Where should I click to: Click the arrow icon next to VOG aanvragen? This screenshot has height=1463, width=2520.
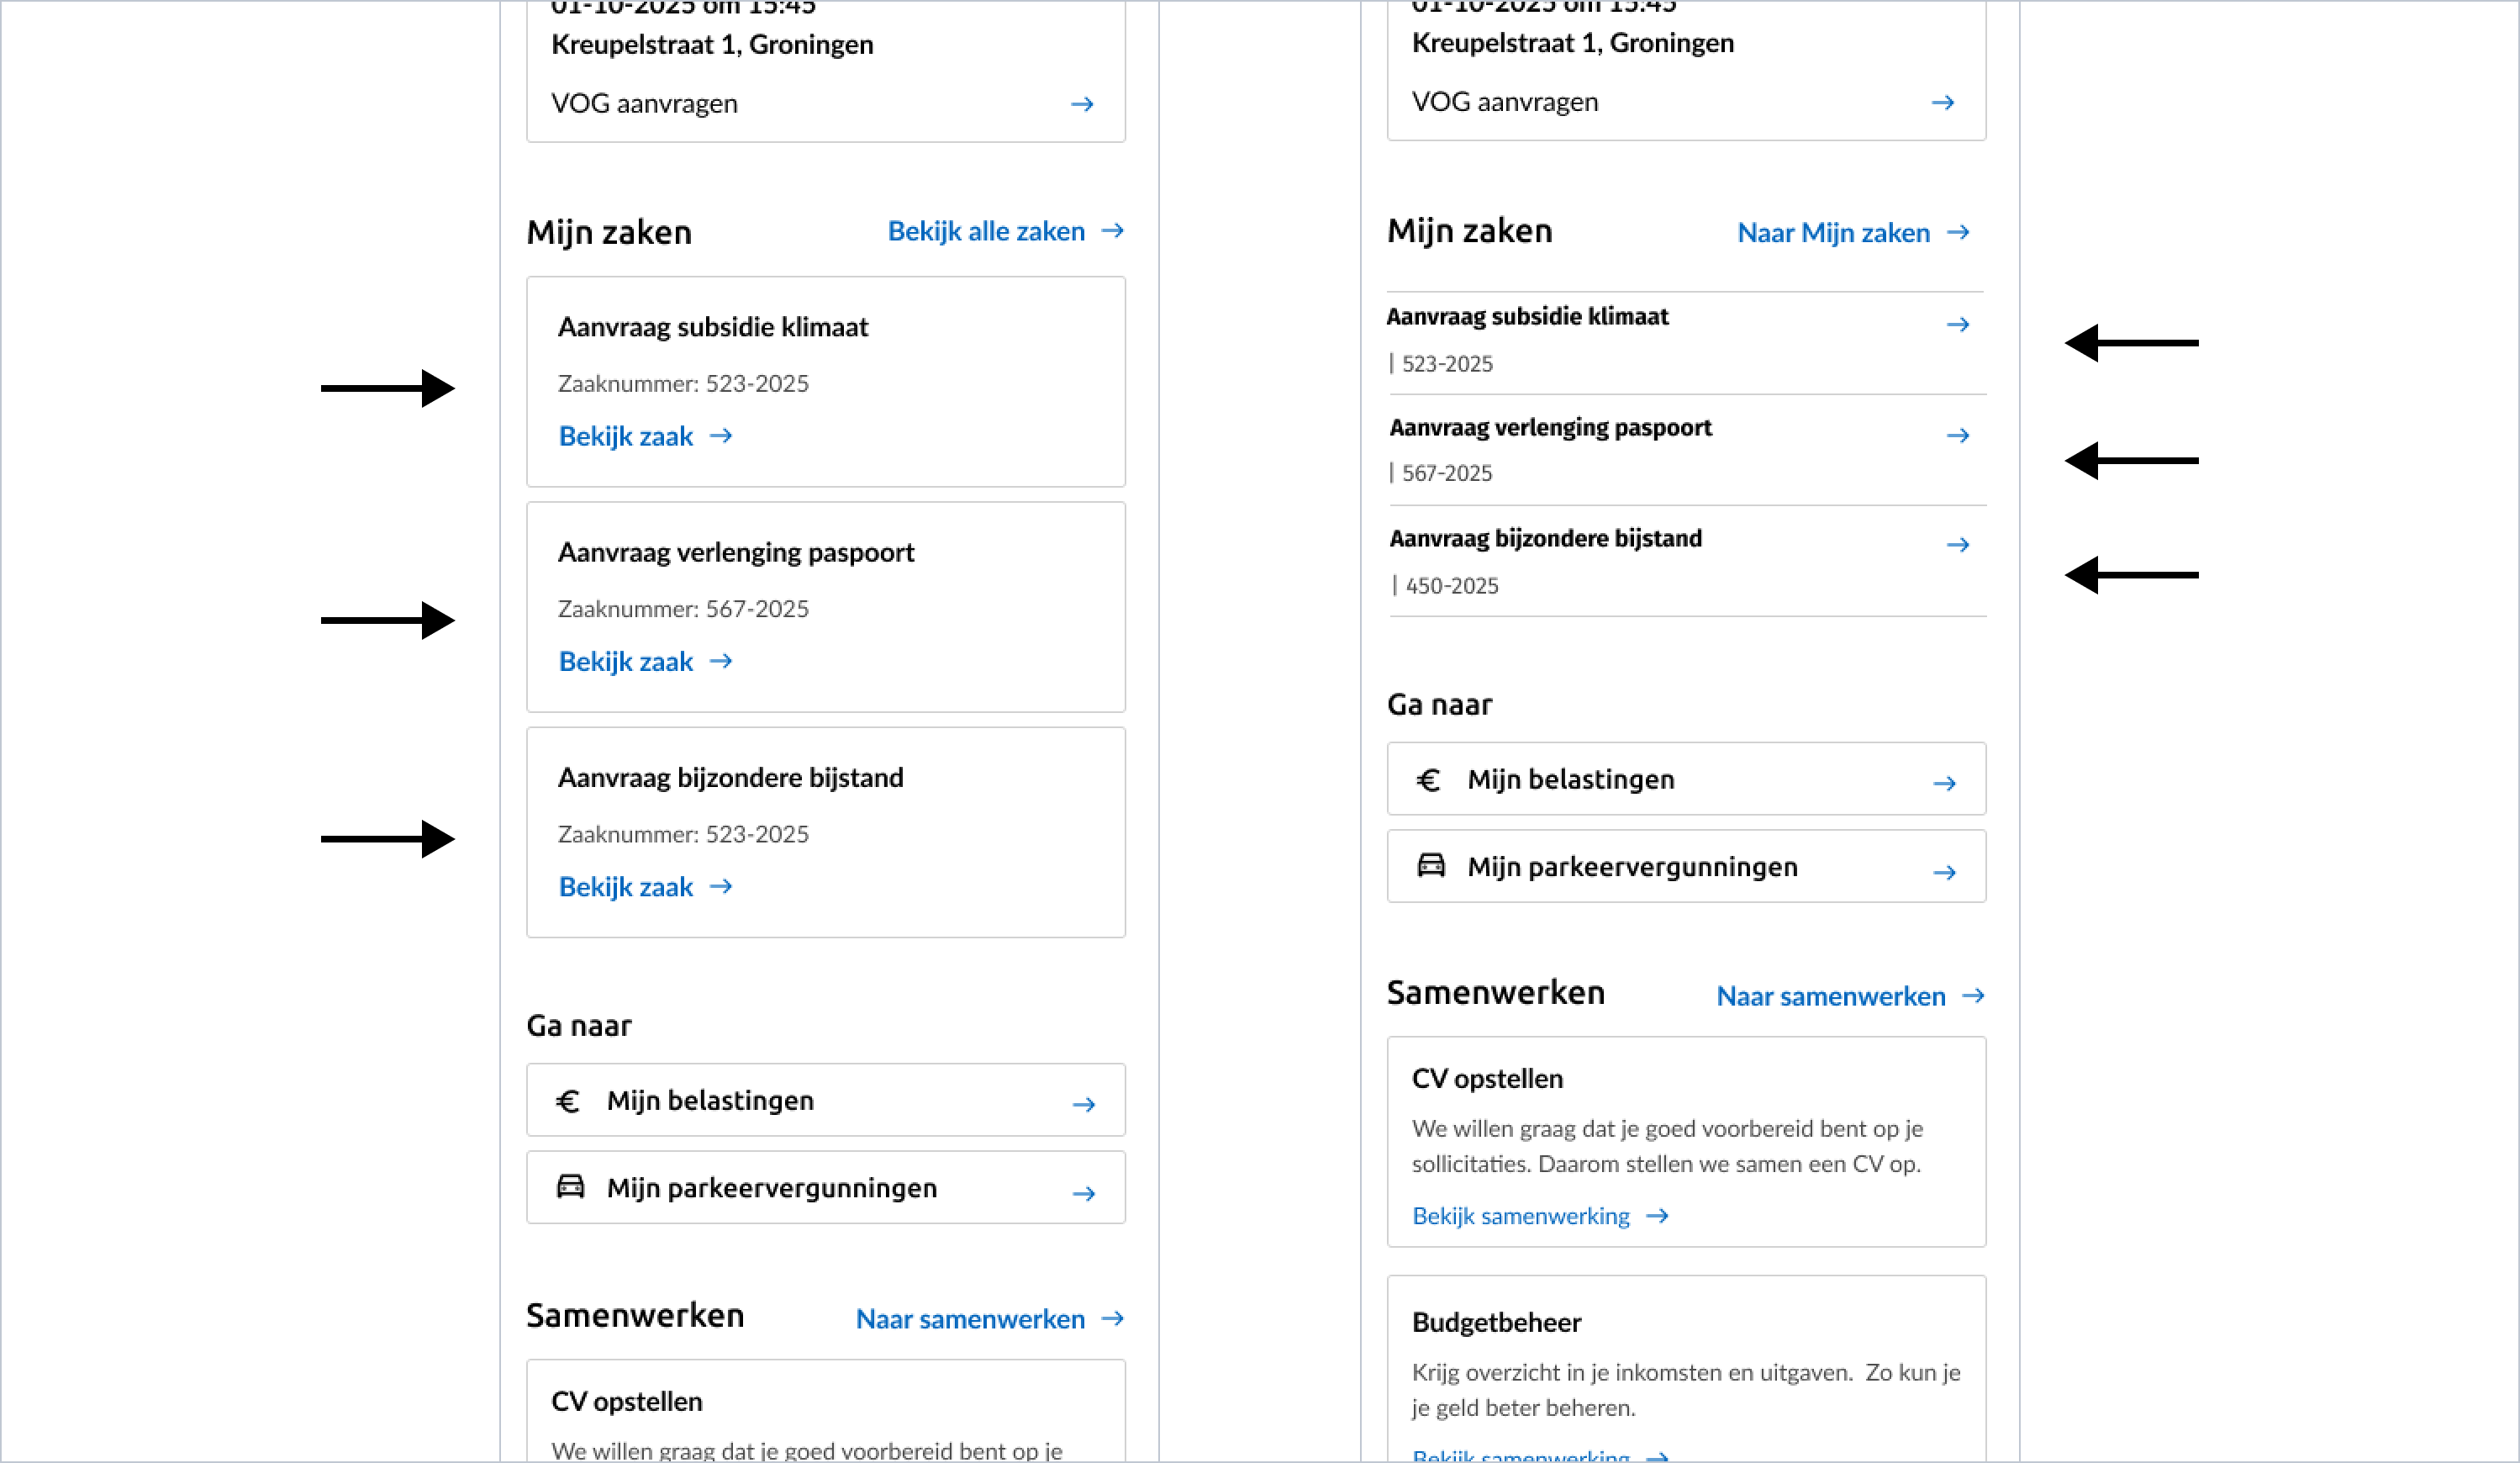1083,104
